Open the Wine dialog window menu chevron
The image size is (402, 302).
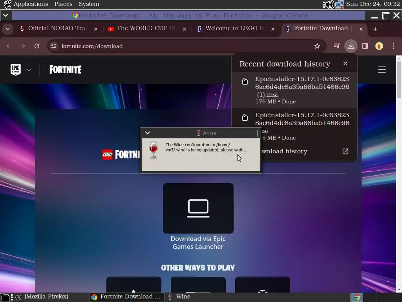pos(148,133)
